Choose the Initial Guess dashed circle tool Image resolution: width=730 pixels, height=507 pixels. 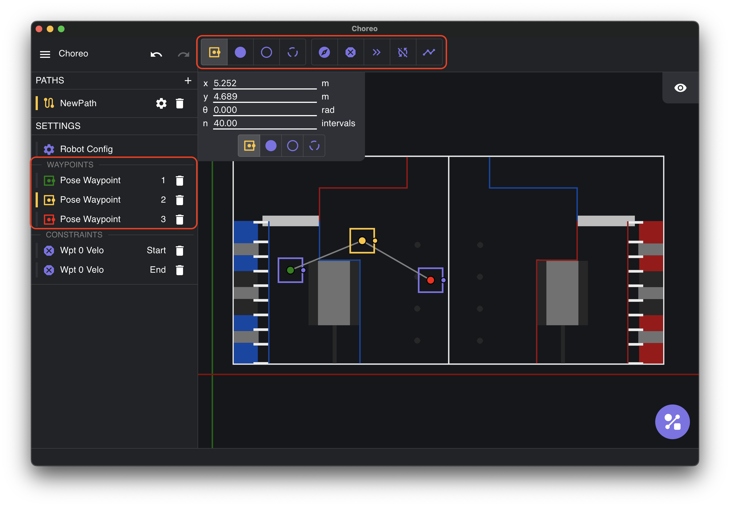[292, 52]
